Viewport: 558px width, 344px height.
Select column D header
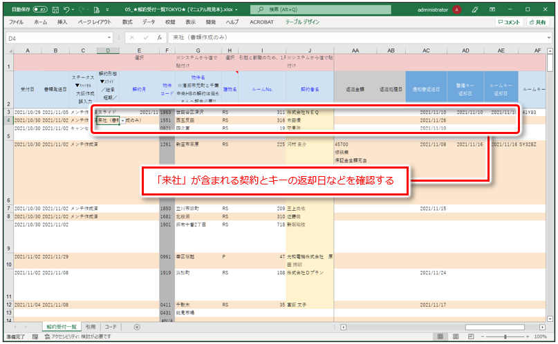coord(108,50)
